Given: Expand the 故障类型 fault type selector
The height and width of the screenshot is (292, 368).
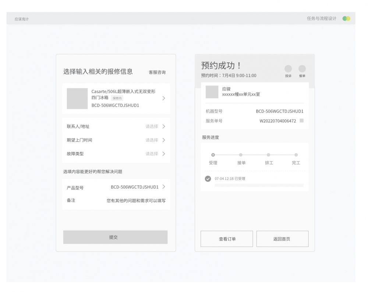Looking at the screenshot, I should click(x=116, y=154).
